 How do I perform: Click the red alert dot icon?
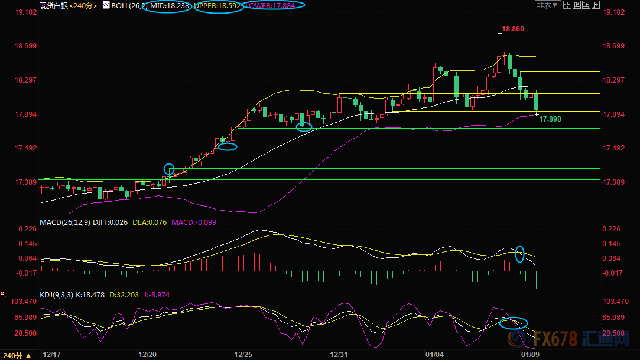click(x=3, y=293)
